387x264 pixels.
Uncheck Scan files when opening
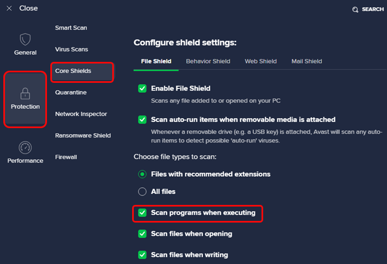[x=142, y=234]
